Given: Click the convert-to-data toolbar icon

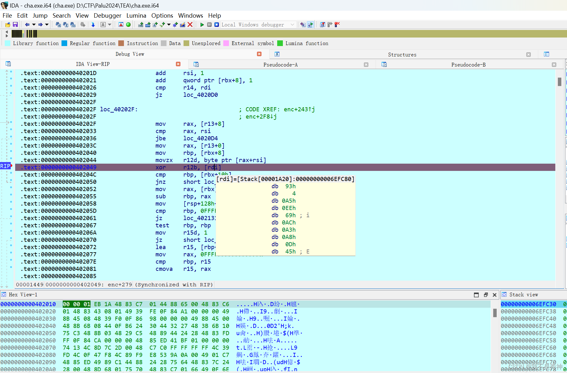Looking at the screenshot, I should pyautogui.click(x=148, y=25).
